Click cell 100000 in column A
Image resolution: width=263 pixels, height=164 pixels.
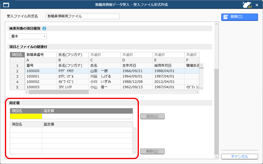pos(41,71)
